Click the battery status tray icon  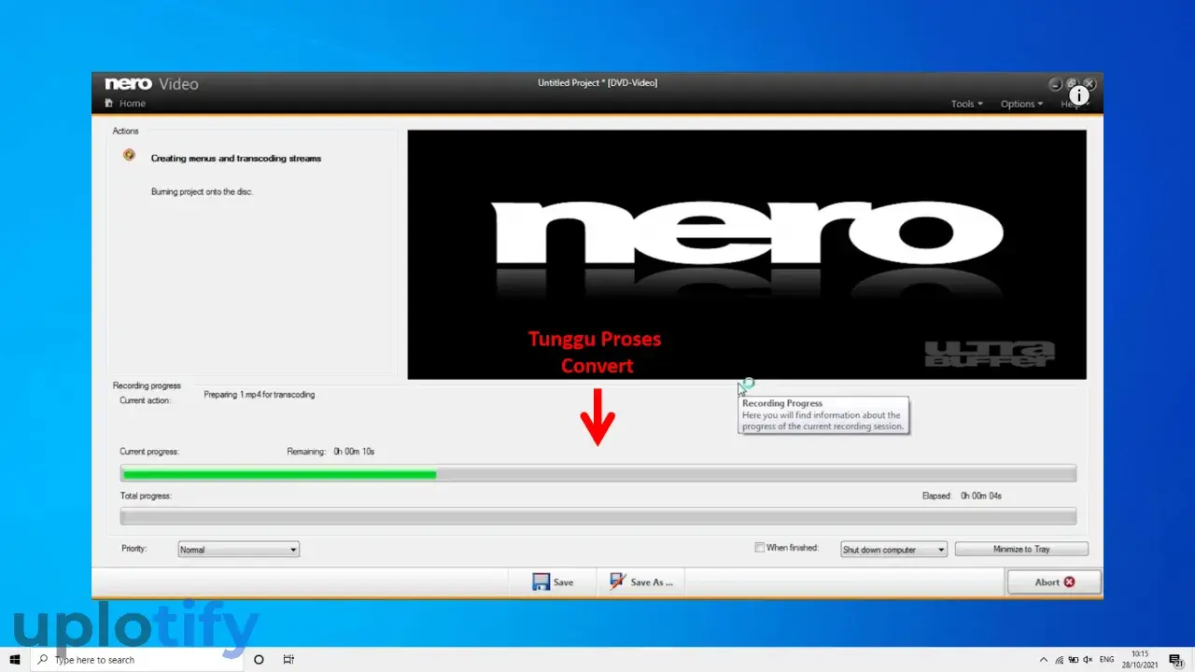(1072, 659)
